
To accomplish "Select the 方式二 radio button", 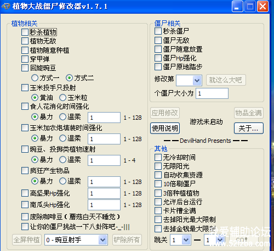I will pyautogui.click(x=69, y=78).
